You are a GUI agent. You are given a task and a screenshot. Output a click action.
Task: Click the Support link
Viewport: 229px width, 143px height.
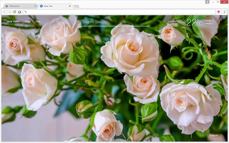tap(213, 135)
